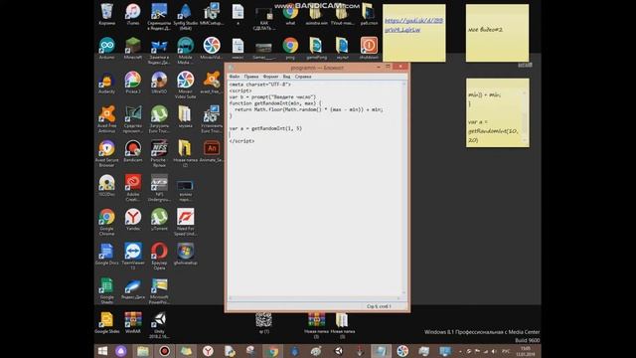Select the Opera browser desktop icon

tap(159, 257)
